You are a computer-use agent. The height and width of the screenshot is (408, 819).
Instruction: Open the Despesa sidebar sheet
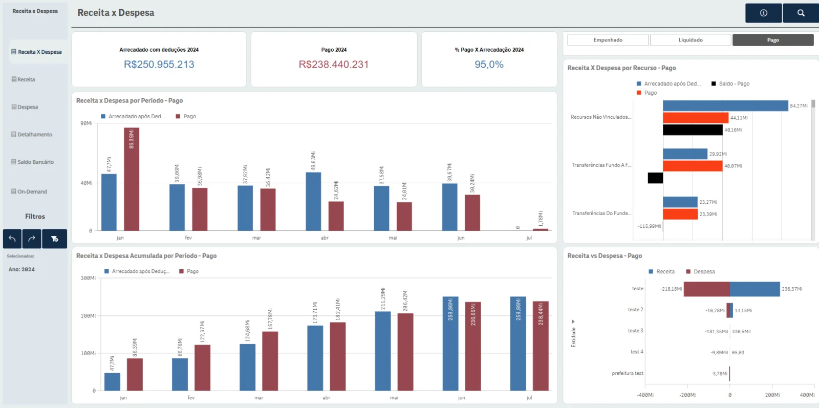pos(25,107)
